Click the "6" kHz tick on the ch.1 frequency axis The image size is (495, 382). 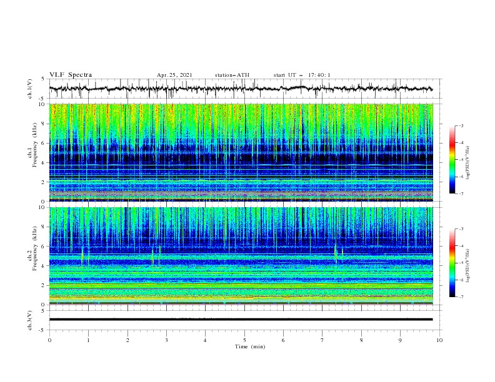point(44,143)
